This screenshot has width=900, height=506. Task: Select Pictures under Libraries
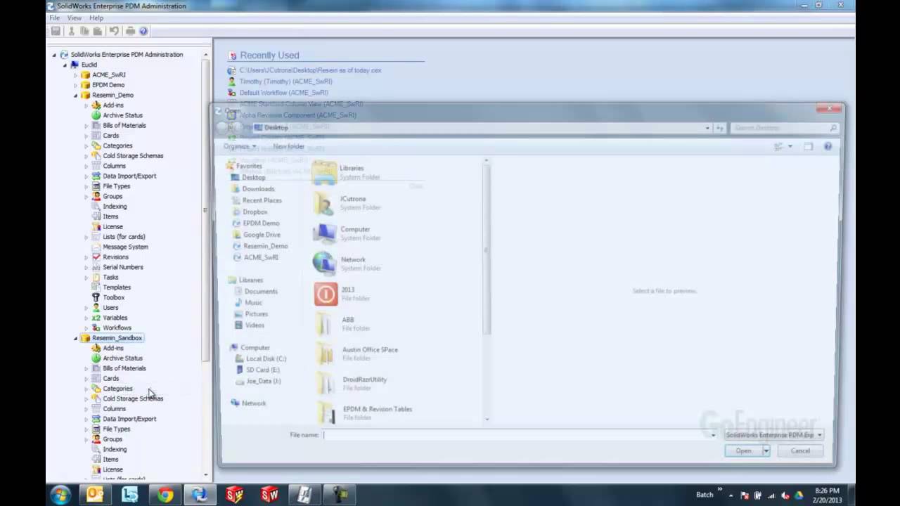[x=256, y=314]
